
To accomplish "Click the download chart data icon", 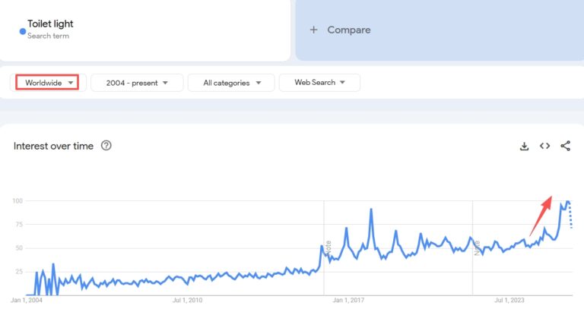I will point(524,147).
